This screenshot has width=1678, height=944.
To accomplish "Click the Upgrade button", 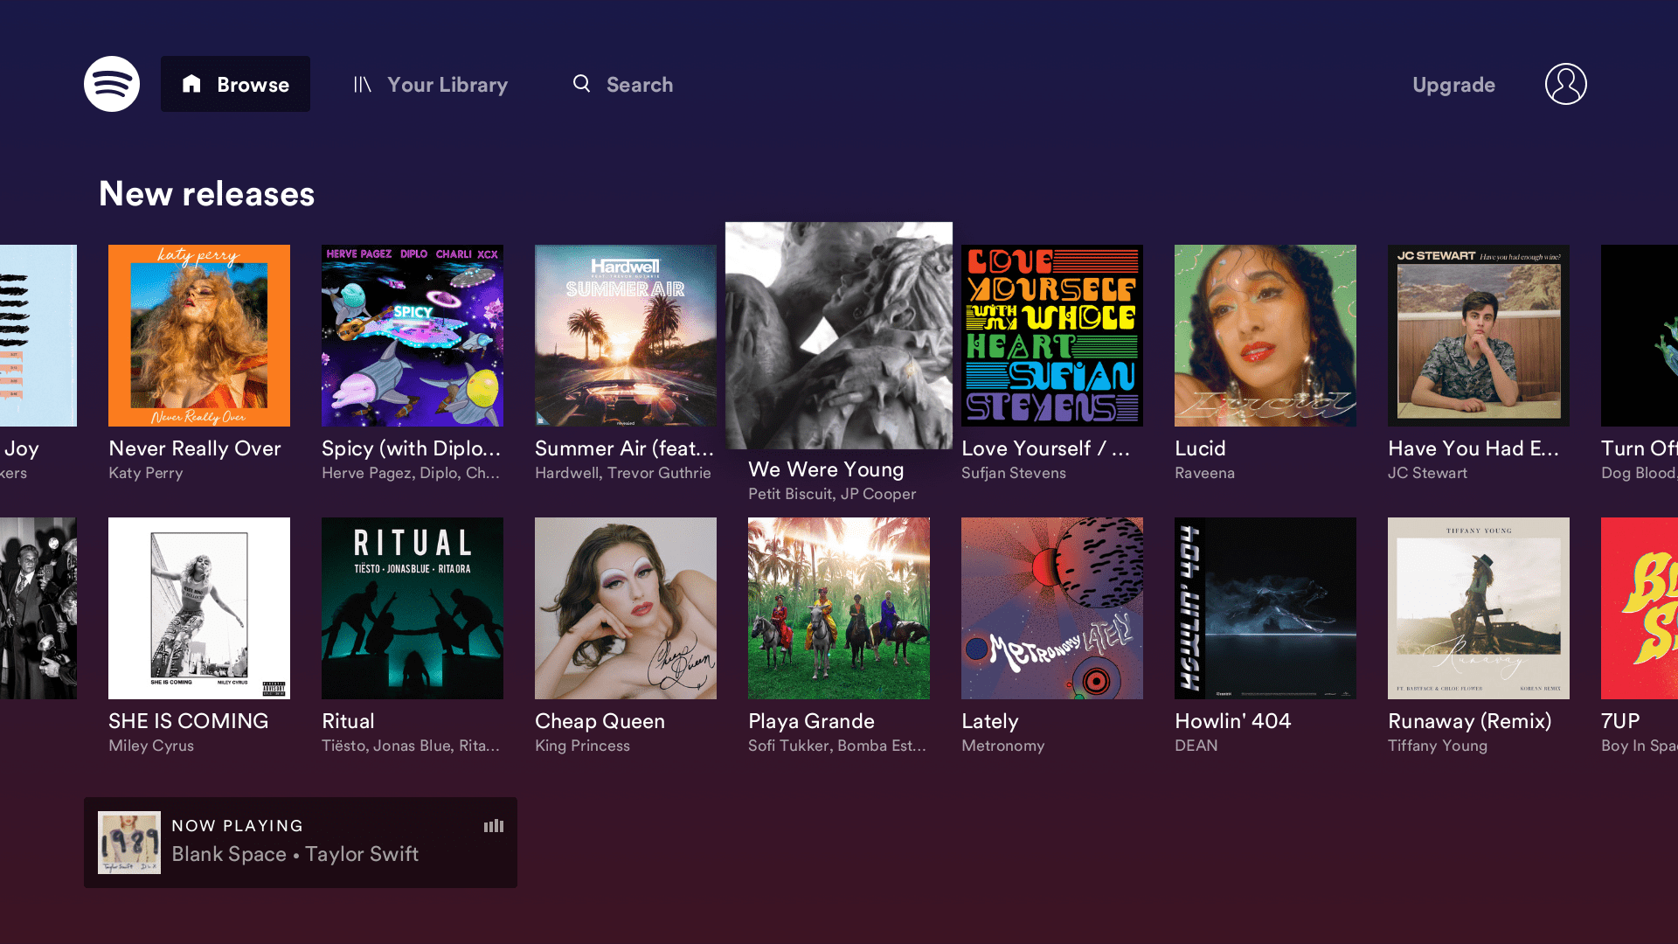I will pyautogui.click(x=1453, y=85).
